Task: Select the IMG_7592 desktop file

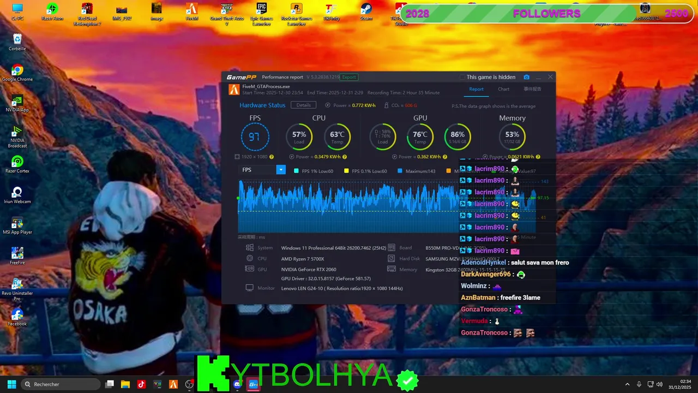Action: click(x=122, y=11)
